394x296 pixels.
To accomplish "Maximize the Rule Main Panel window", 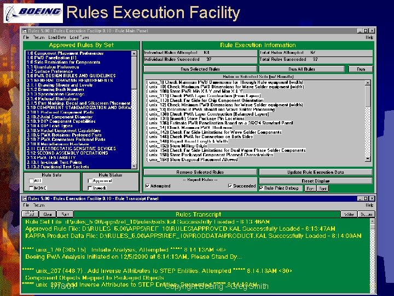I will (x=366, y=31).
